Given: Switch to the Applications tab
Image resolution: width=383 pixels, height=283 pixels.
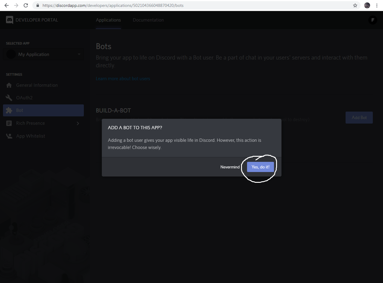Looking at the screenshot, I should pyautogui.click(x=108, y=20).
